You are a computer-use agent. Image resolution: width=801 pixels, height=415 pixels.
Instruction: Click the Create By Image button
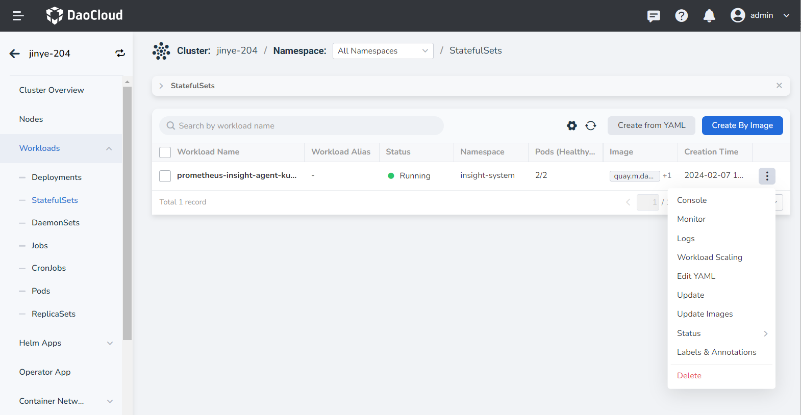coord(742,125)
